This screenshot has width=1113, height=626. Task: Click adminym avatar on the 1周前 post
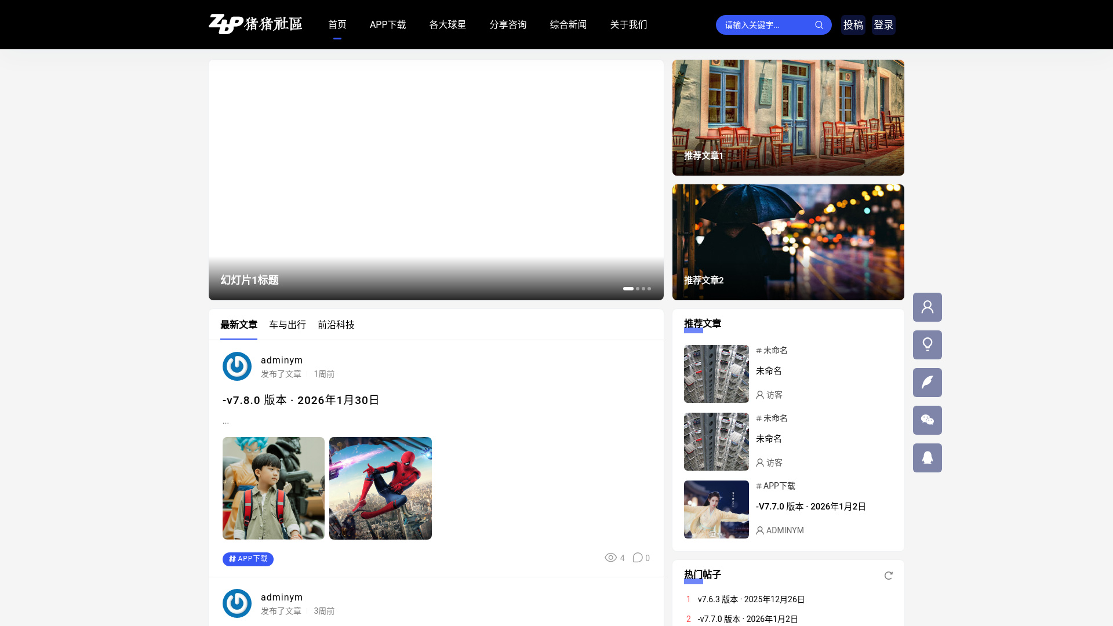pos(237,366)
